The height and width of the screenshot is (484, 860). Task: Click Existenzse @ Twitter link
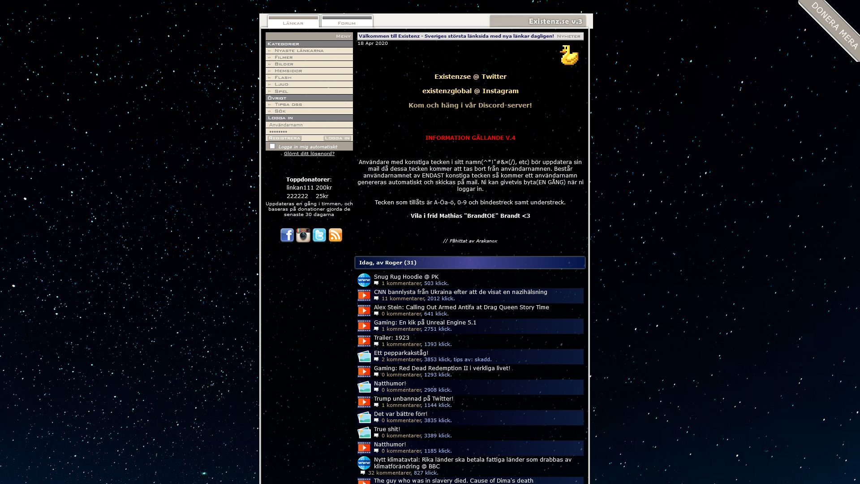(470, 76)
